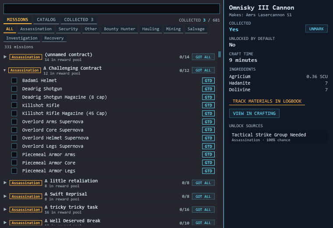Open Tactical Strike Group Needed unlock source
Image resolution: width=333 pixels, height=228 pixels.
278,137
